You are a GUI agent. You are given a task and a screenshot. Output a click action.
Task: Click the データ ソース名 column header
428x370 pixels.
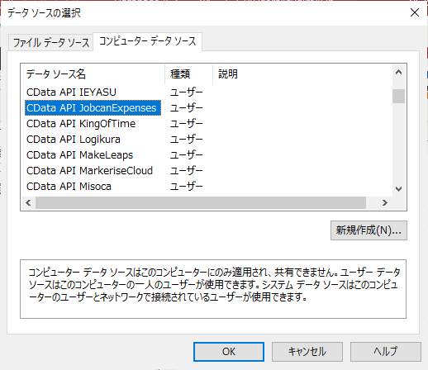93,74
